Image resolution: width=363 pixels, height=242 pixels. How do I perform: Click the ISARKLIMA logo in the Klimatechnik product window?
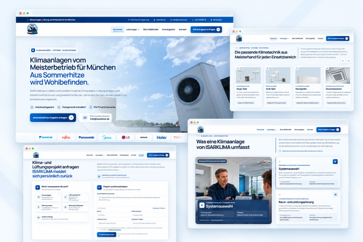tap(239, 38)
